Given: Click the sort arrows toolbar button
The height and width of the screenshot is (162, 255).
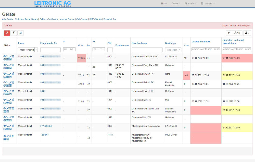Looking at the screenshot, I should [x=20, y=33].
